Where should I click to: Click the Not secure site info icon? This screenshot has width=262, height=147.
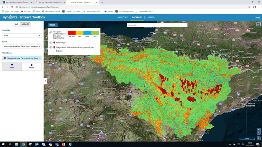[x=17, y=7]
